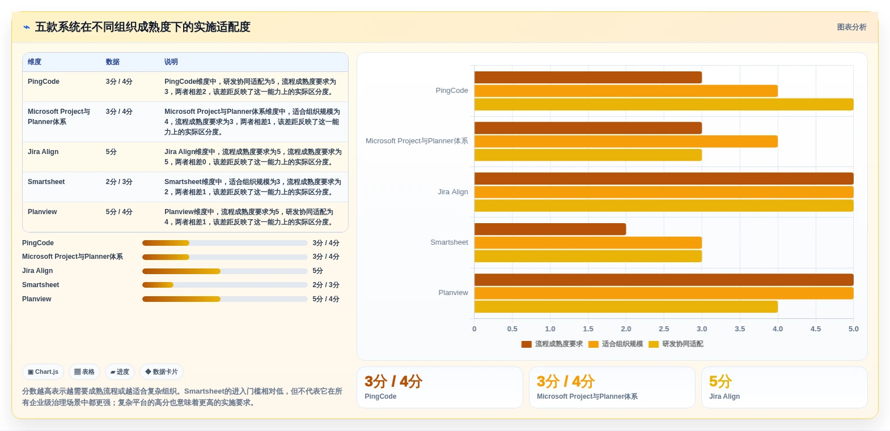Select Microsoft Project与Planner体系 table row name
The height and width of the screenshot is (431, 890).
click(59, 117)
